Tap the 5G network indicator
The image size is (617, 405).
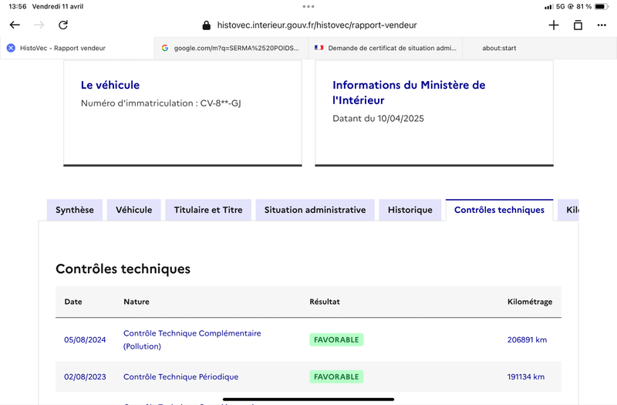tap(561, 6)
